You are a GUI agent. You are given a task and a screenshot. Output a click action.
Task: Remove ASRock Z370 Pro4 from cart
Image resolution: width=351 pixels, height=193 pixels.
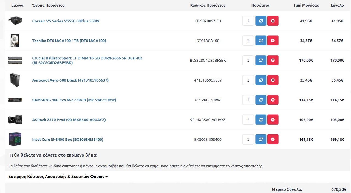pyautogui.click(x=273, y=120)
